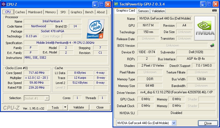Click the Driver Version field in GPU-Z
This screenshot has width=220, height=128.
(176, 92)
